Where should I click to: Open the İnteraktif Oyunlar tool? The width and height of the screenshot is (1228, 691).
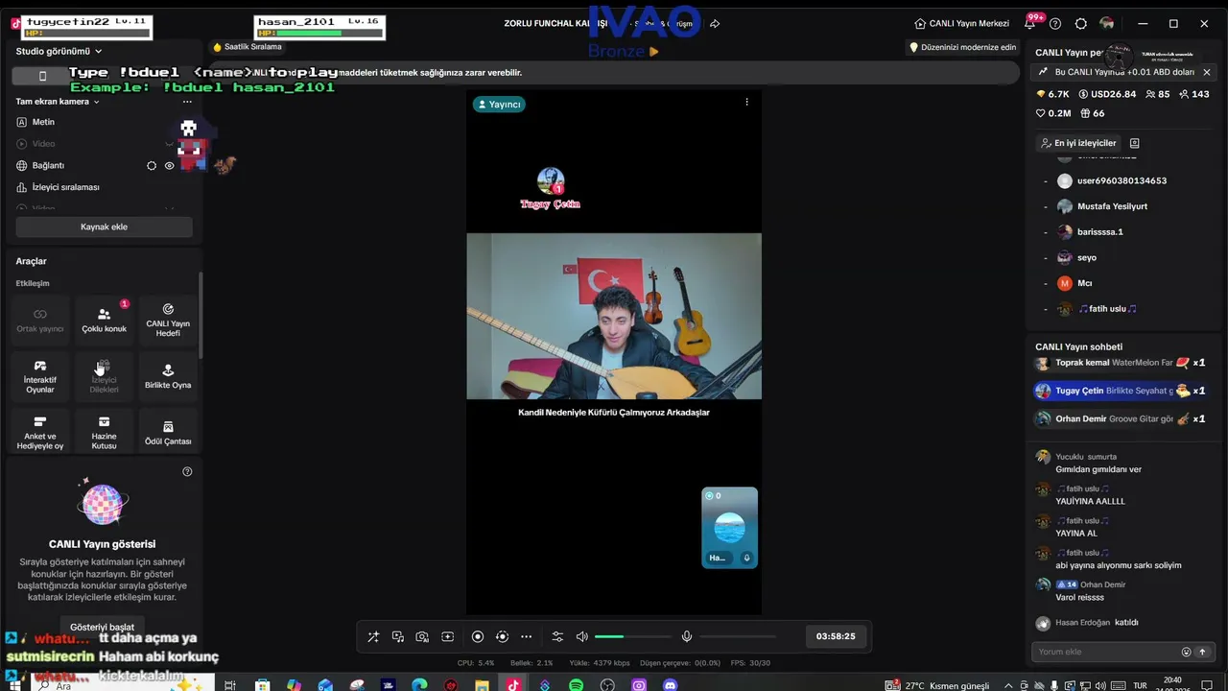[x=40, y=376]
